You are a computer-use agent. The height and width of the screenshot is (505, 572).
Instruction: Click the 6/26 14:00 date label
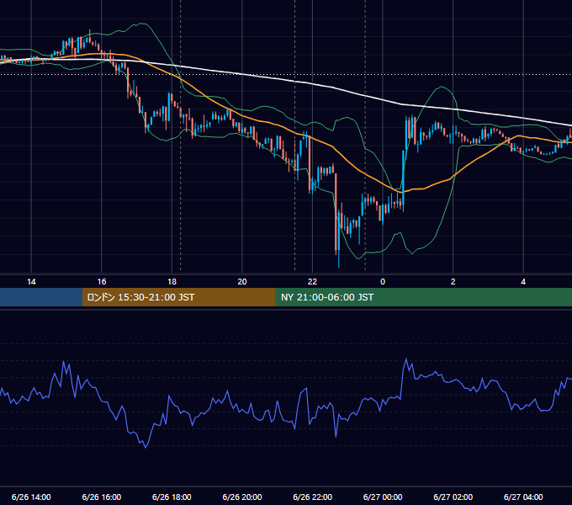click(31, 497)
